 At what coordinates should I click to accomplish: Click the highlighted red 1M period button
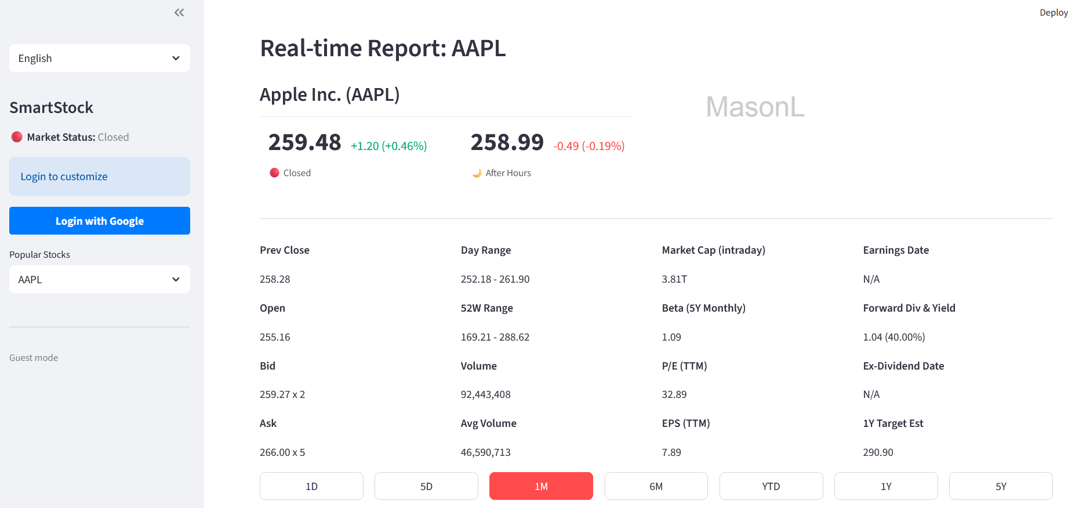coord(541,486)
